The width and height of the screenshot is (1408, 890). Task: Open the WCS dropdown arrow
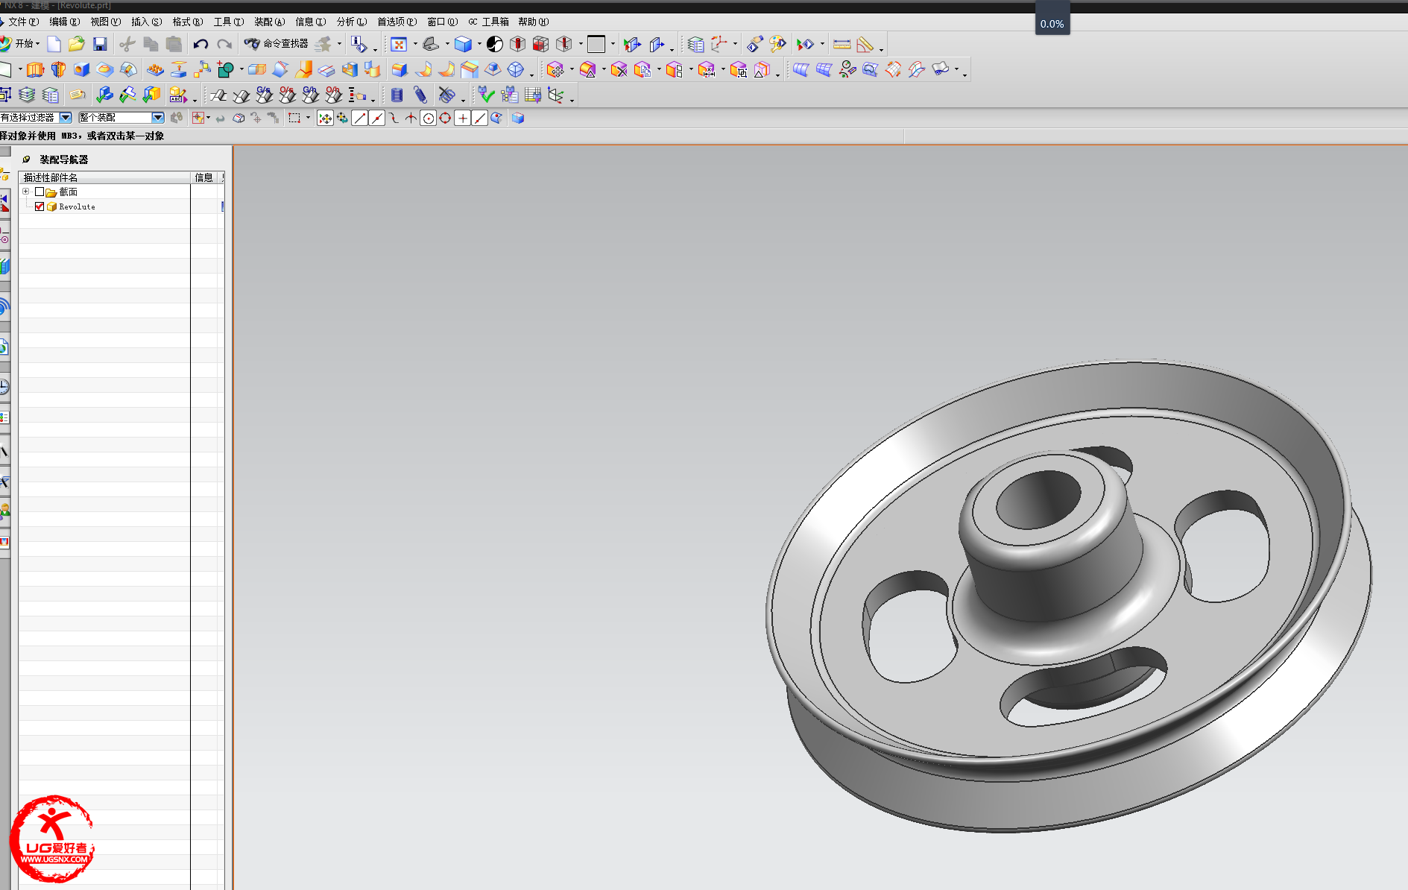[x=735, y=44]
